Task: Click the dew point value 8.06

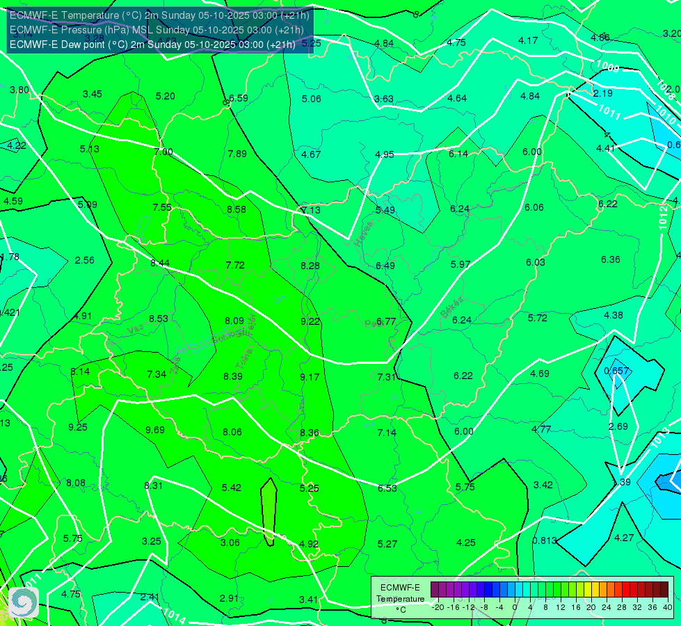Action: pyautogui.click(x=232, y=432)
